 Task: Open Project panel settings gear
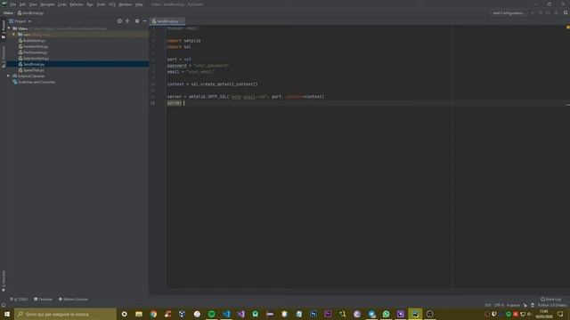tap(137, 21)
